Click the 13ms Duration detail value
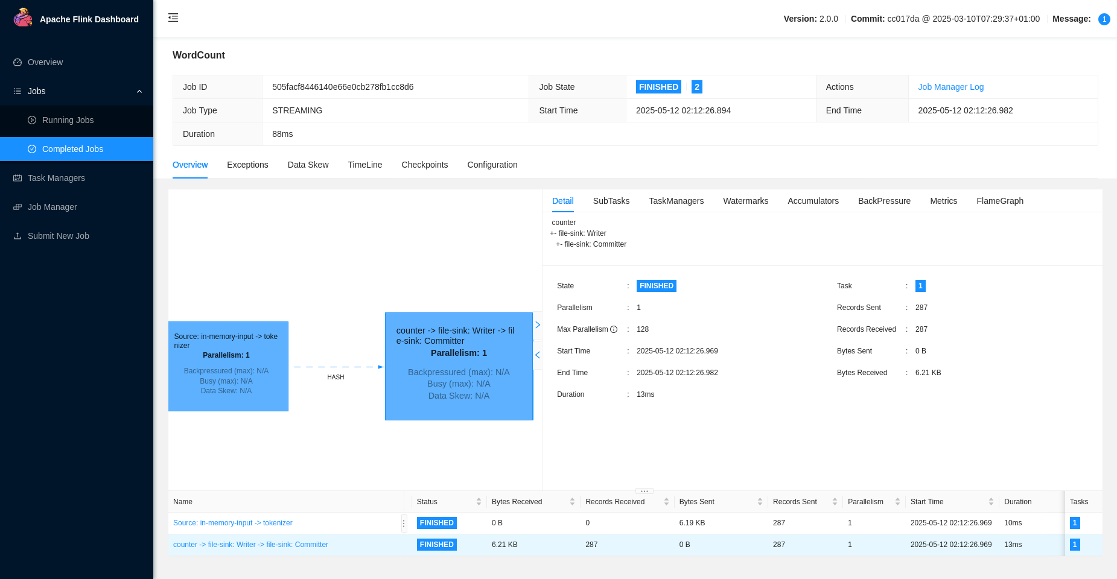Viewport: 1117px width, 579px height. click(x=646, y=394)
